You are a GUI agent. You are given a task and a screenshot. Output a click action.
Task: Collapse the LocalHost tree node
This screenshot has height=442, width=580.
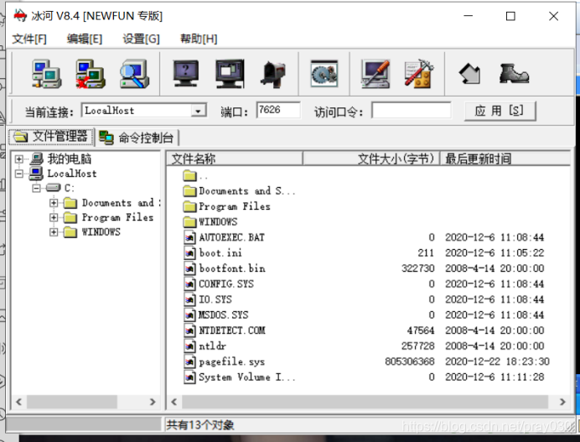point(19,174)
